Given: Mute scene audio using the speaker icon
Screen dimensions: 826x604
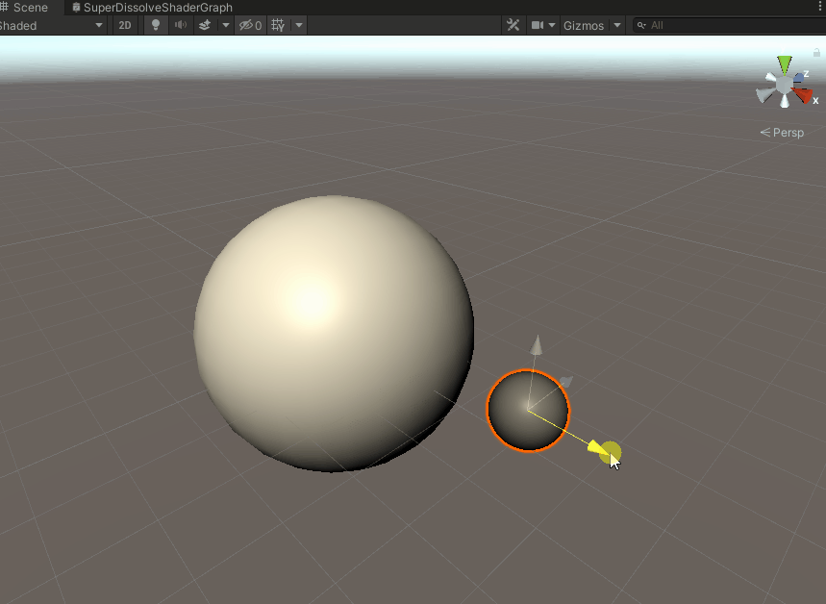Looking at the screenshot, I should [x=180, y=25].
